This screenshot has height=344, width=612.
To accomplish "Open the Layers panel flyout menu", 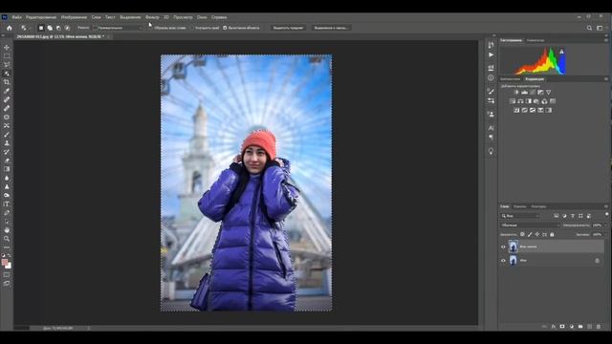I will (x=606, y=206).
